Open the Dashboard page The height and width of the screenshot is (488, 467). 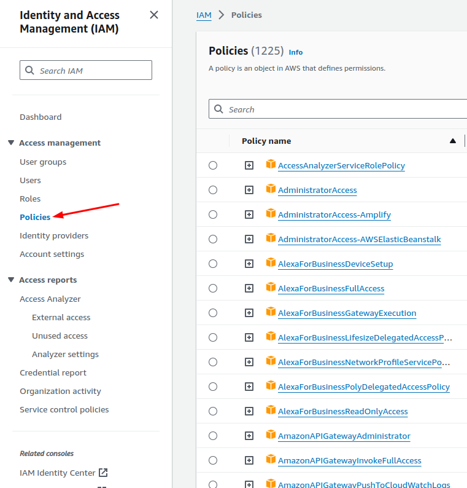pyautogui.click(x=41, y=117)
